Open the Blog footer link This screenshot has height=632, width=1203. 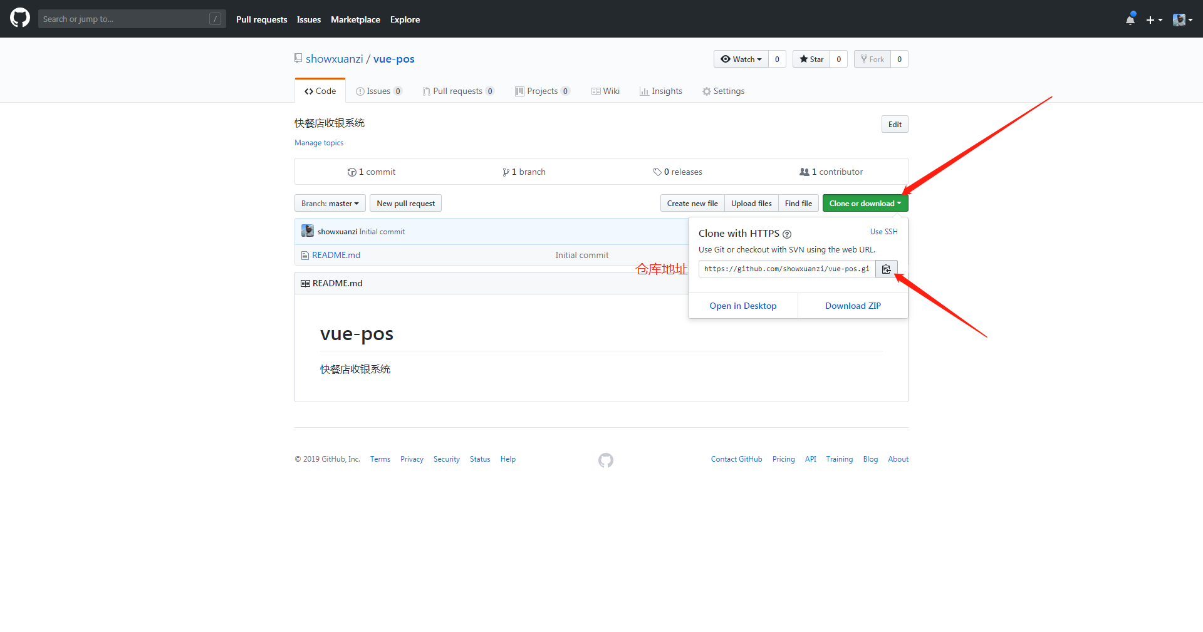[870, 459]
